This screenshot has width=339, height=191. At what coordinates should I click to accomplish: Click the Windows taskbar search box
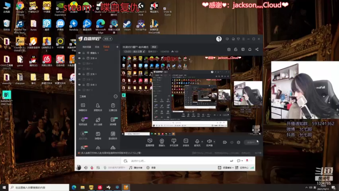coord(39,187)
